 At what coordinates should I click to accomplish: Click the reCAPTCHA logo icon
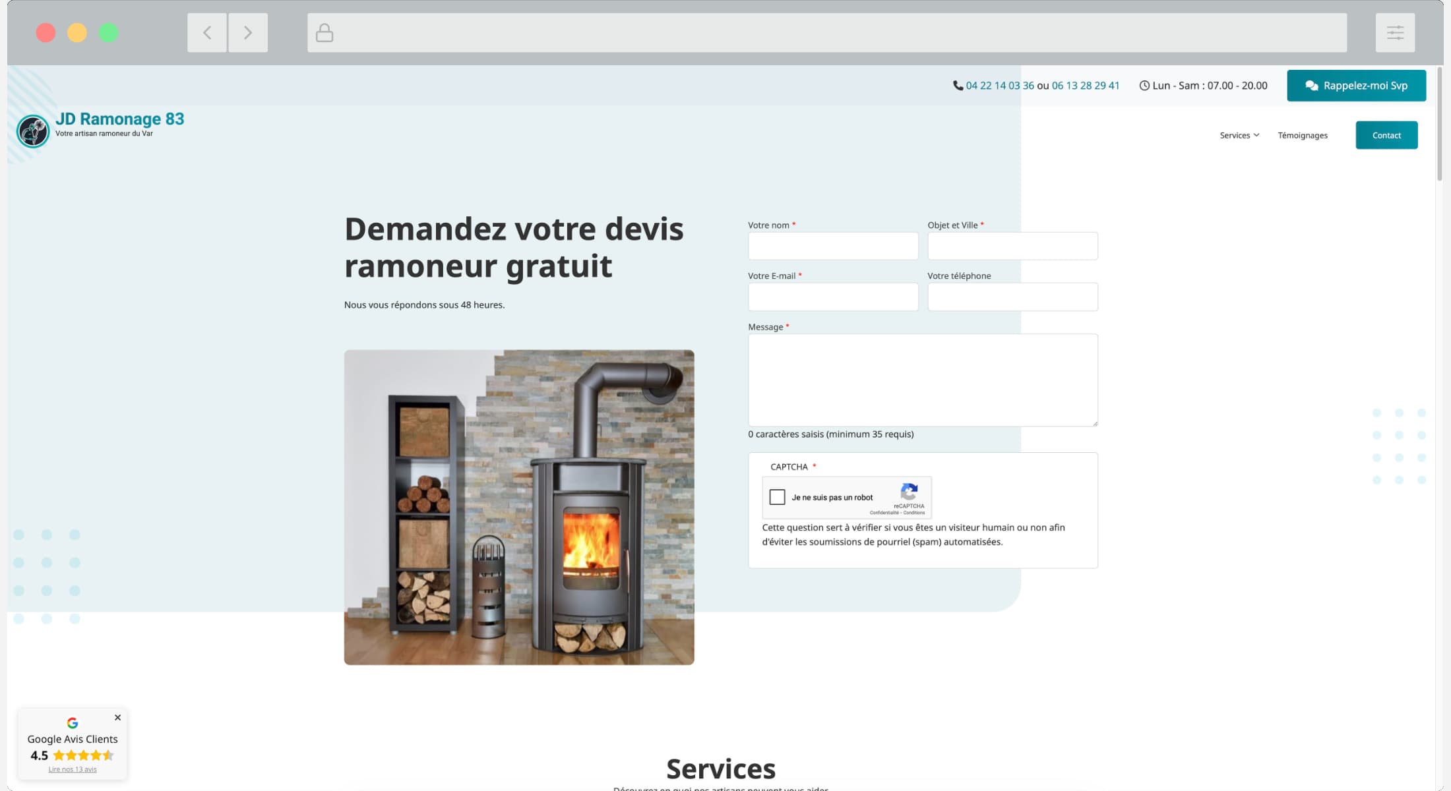tap(909, 492)
